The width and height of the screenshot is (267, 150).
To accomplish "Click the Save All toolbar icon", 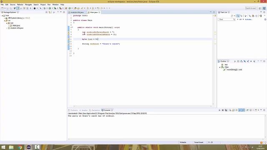I will [x=11, y=8].
